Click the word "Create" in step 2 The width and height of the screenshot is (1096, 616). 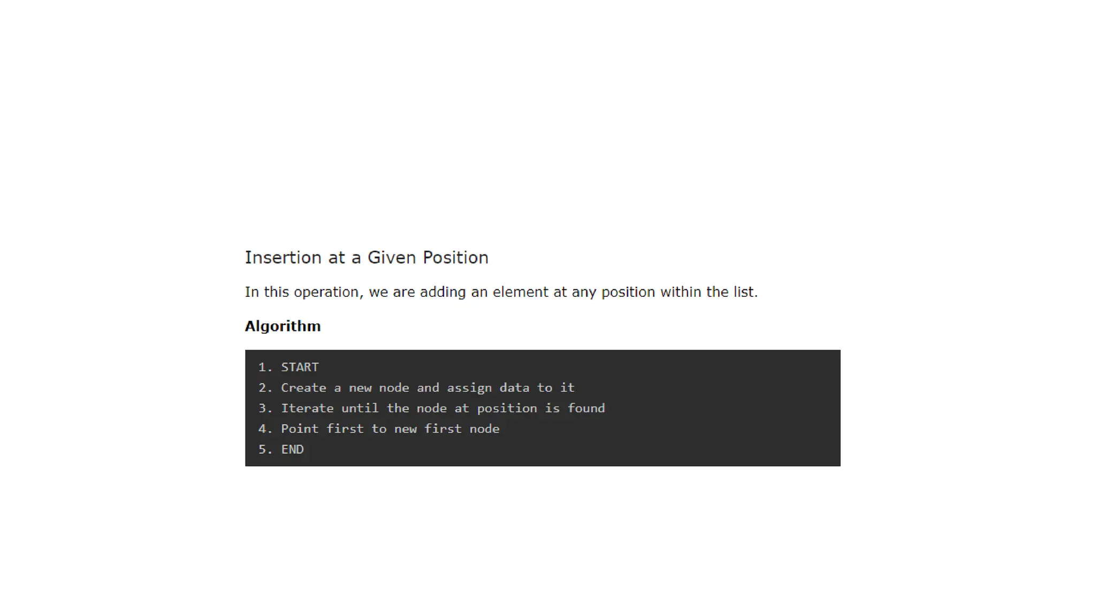pos(303,388)
